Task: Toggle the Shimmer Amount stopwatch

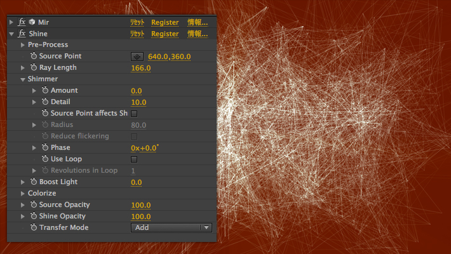Action: click(45, 91)
